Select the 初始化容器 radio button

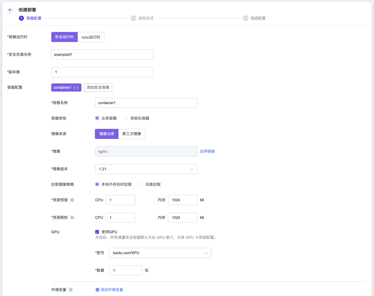(x=126, y=118)
